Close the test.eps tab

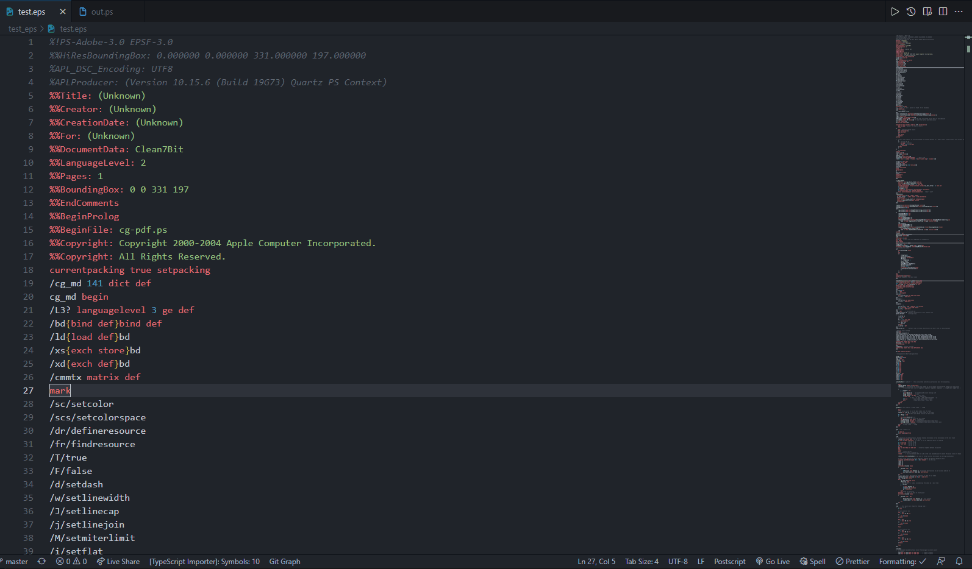click(63, 12)
